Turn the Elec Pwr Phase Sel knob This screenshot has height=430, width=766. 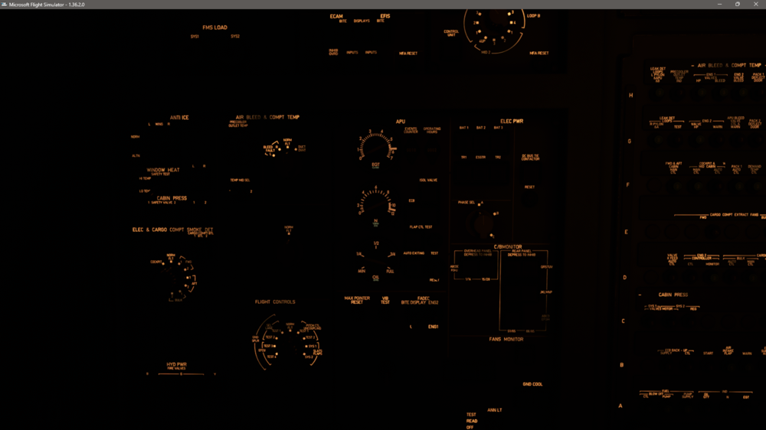tap(484, 223)
